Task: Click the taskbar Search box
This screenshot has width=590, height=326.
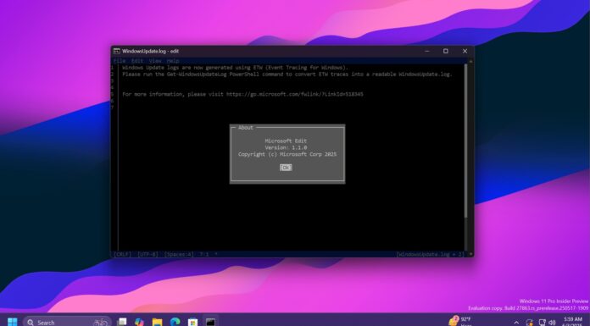Action: tap(68, 322)
